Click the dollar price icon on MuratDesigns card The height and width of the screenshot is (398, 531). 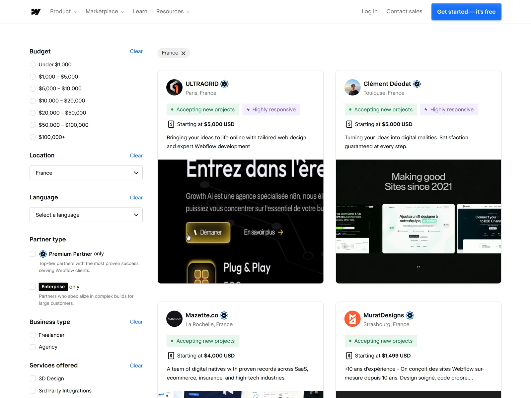[x=349, y=356]
